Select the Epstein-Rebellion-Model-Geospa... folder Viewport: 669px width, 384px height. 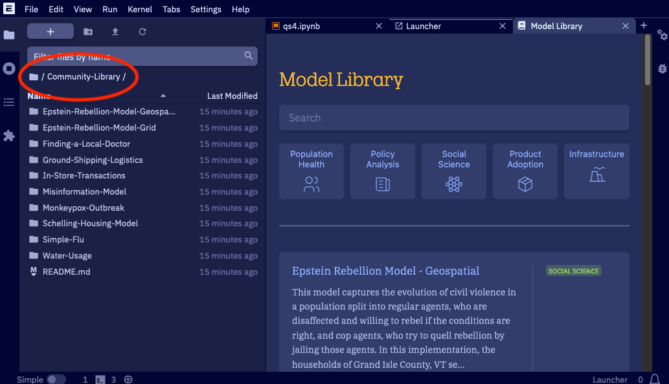(143, 112)
